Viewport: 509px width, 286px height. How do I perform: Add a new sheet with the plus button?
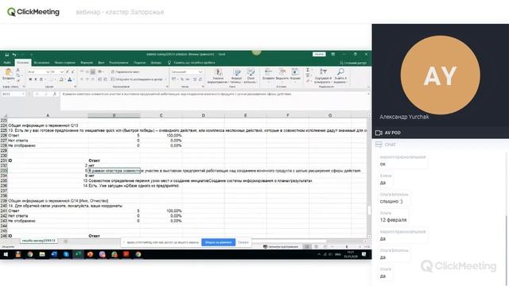pos(65,242)
